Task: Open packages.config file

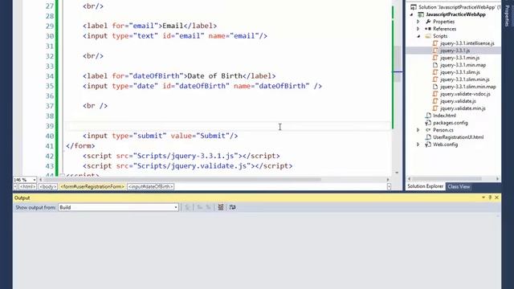Action: [x=451, y=123]
